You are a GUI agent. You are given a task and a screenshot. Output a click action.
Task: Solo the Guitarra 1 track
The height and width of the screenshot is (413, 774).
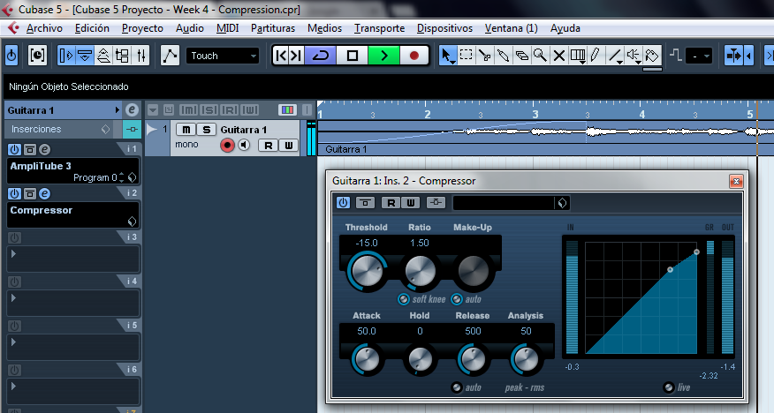click(x=207, y=130)
